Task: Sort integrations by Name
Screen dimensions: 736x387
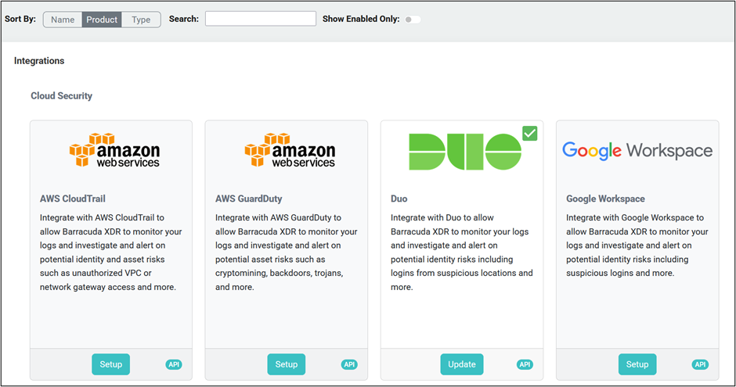Action: [x=63, y=20]
